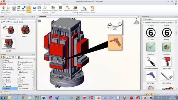Switch to the Render ribbon tab
The width and height of the screenshot is (178, 100).
point(16,4)
